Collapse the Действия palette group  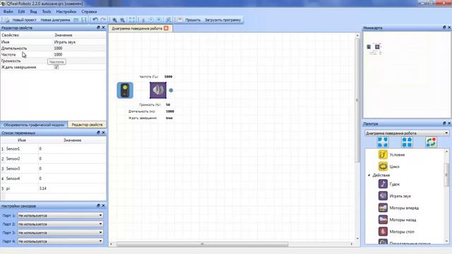[x=369, y=175]
